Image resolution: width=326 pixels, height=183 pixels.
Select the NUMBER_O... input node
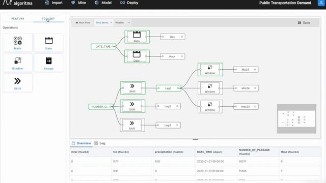[101, 107]
